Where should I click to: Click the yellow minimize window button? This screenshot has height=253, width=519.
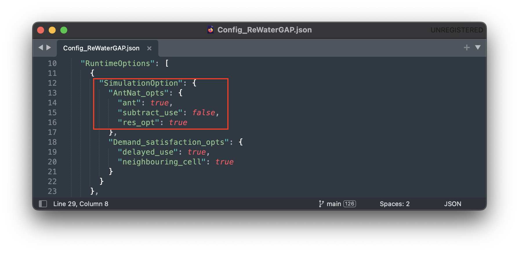[x=52, y=30]
